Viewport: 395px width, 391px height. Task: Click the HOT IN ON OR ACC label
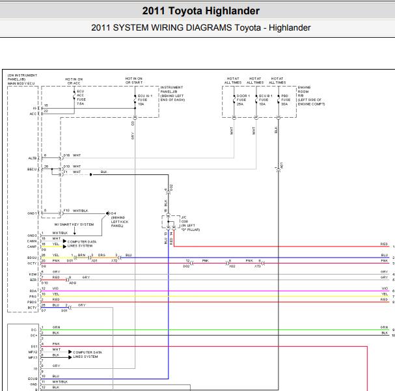click(x=74, y=81)
